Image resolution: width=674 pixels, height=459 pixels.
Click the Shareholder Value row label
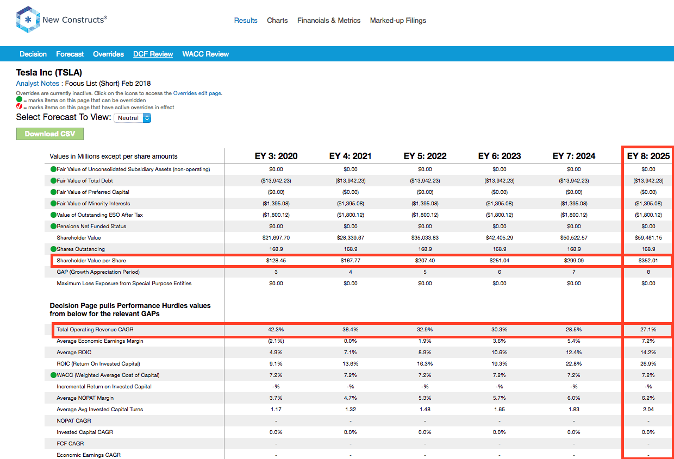(79, 237)
